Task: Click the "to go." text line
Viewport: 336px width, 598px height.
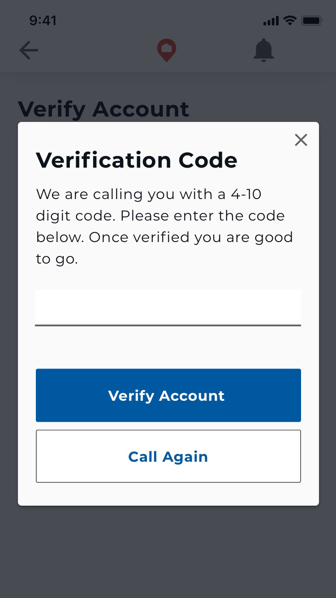Action: tap(57, 259)
